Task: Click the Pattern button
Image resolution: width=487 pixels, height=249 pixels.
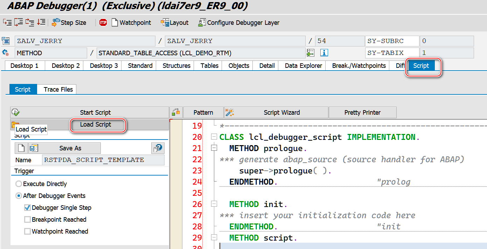Action: (203, 112)
